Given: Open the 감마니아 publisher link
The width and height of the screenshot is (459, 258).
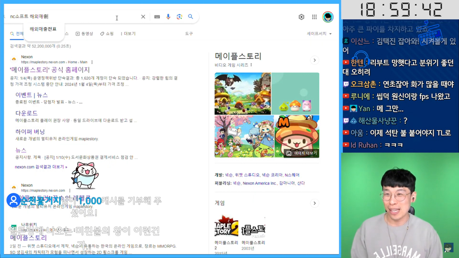Looking at the screenshot, I should click(287, 183).
